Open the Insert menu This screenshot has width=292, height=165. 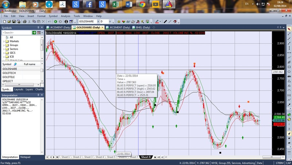[31, 16]
